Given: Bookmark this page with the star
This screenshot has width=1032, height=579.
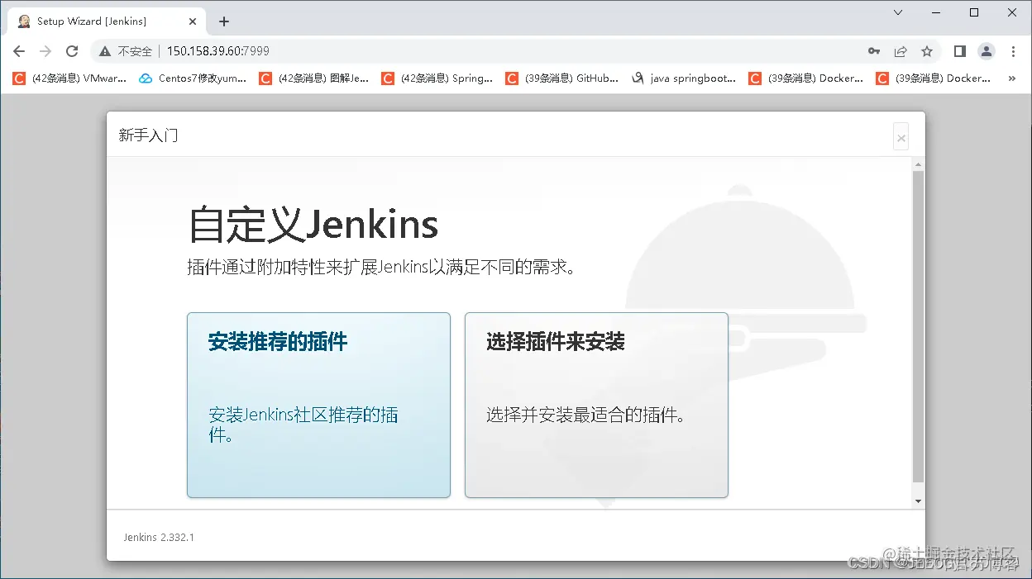Looking at the screenshot, I should (927, 51).
